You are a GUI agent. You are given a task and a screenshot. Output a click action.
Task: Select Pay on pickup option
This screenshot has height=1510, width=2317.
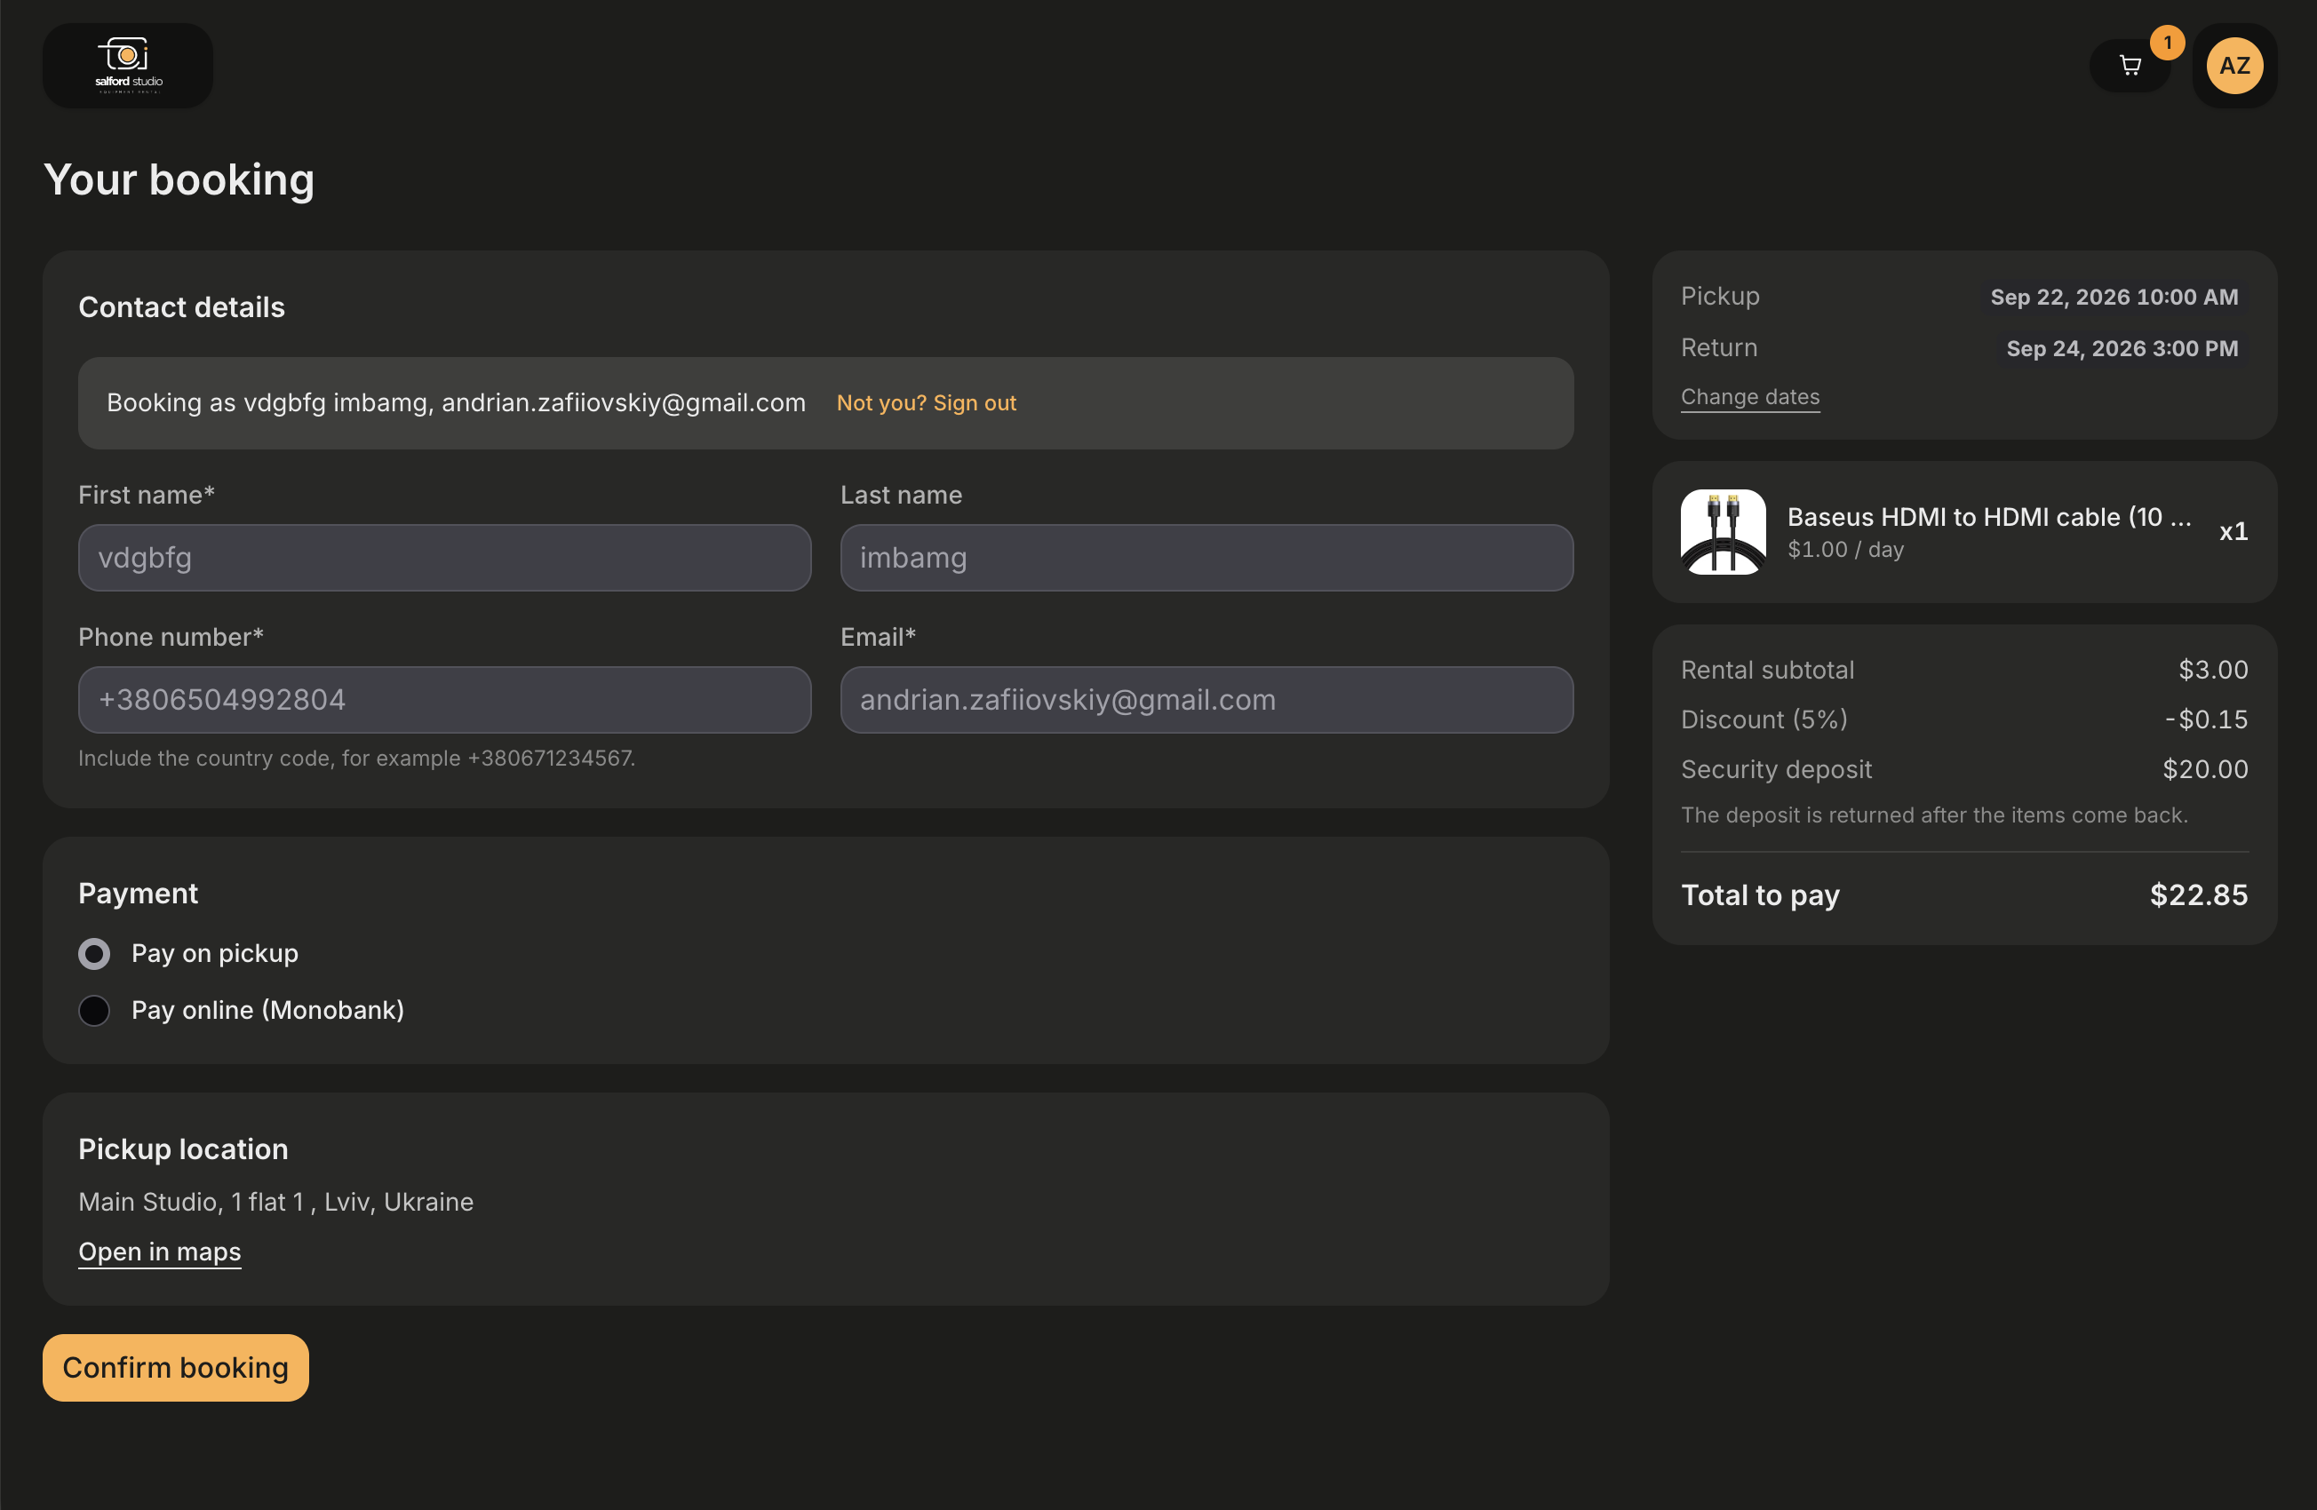click(94, 953)
